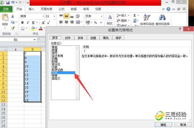194x128 pixels.
Task: Click merge and center icon
Action: point(78,22)
